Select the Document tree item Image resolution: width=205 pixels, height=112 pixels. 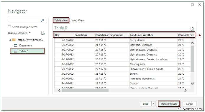pos(26,46)
